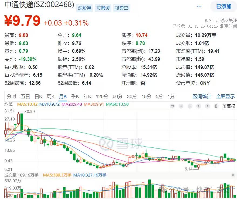Image resolution: width=237 pixels, height=199 pixels.
Task: Click the 委比 value -19.39%
Action: 28,59
